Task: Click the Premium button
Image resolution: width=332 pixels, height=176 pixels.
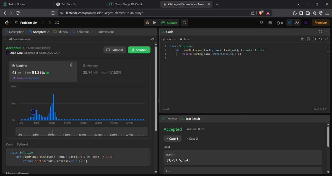Action: (321, 23)
